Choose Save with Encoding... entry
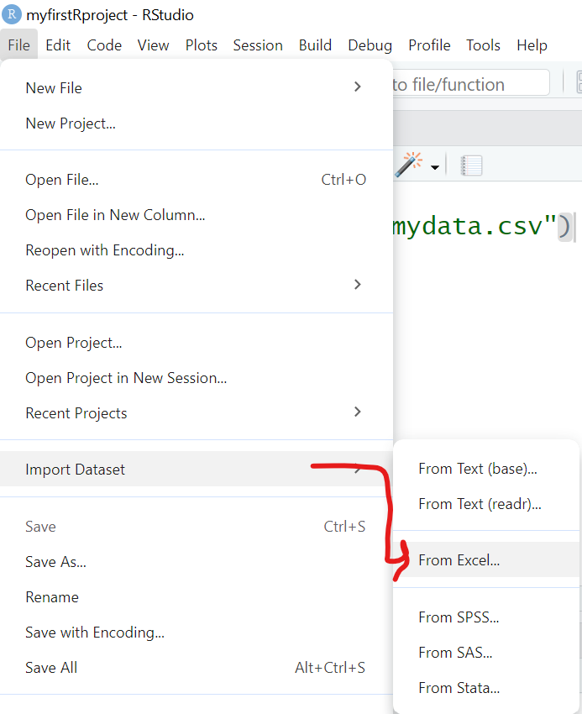The height and width of the screenshot is (714, 582). (197, 632)
